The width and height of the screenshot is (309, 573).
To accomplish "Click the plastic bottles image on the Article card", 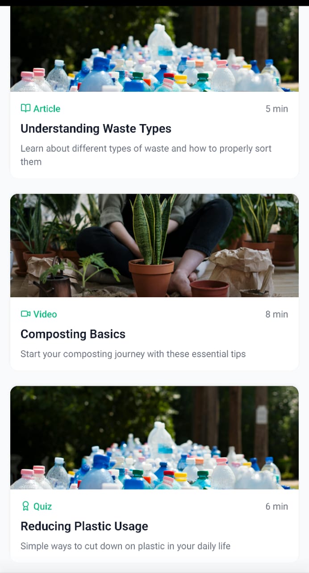I will 154,49.
